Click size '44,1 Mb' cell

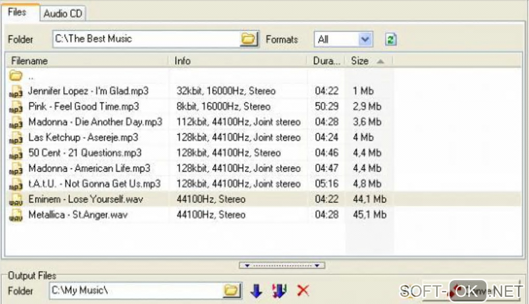coord(369,199)
